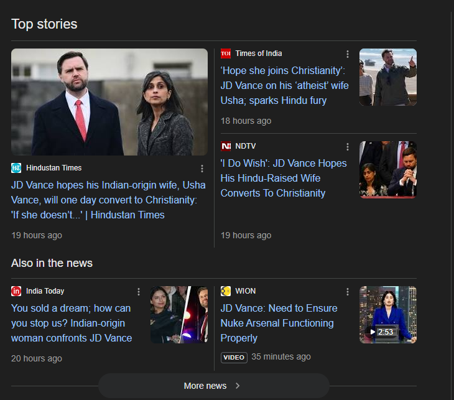This screenshot has width=454, height=400.
Task: Open three-dot menu for NDTV story
Action: click(348, 147)
